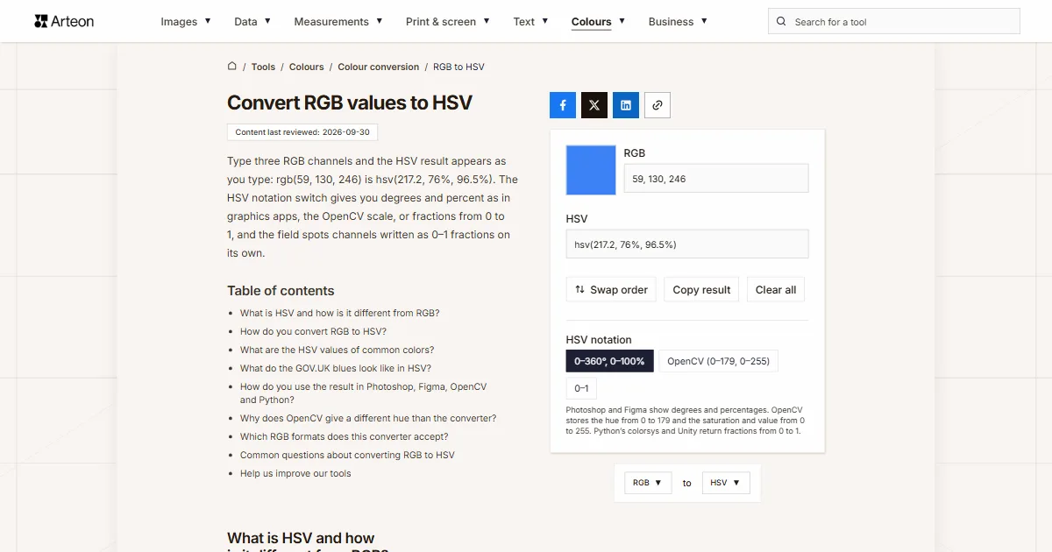This screenshot has height=552, width=1052.
Task: Click the 'HSV notation' label
Action: (x=599, y=340)
